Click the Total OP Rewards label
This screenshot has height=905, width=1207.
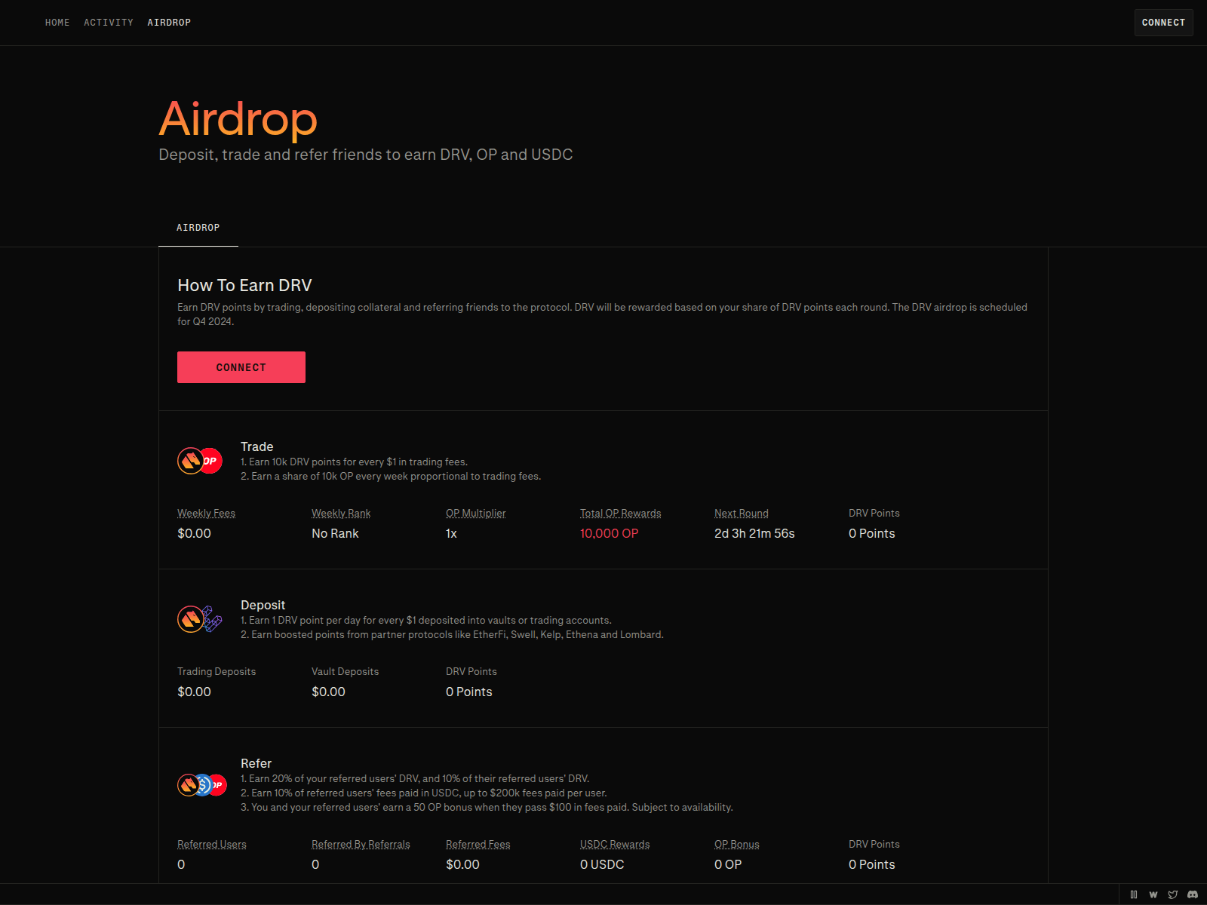click(620, 513)
